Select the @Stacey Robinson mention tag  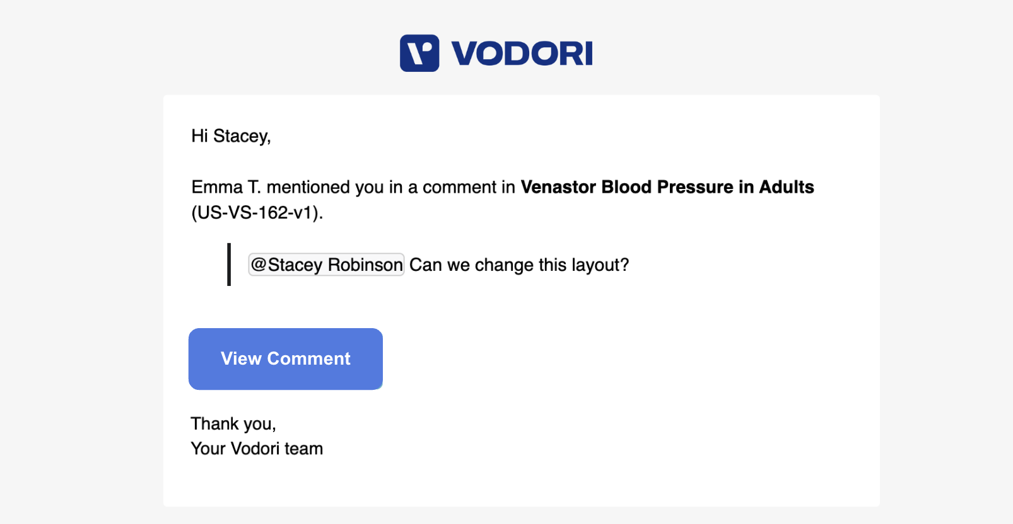pos(326,265)
